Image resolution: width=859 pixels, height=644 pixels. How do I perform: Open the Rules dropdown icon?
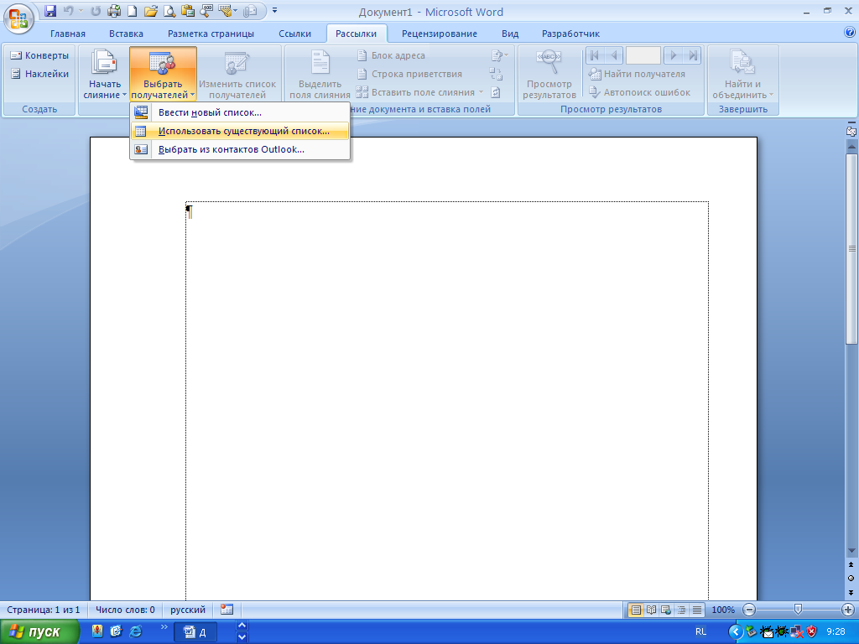tap(500, 55)
